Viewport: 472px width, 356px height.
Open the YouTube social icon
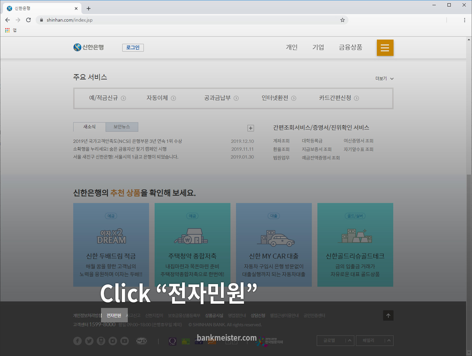coord(125,341)
